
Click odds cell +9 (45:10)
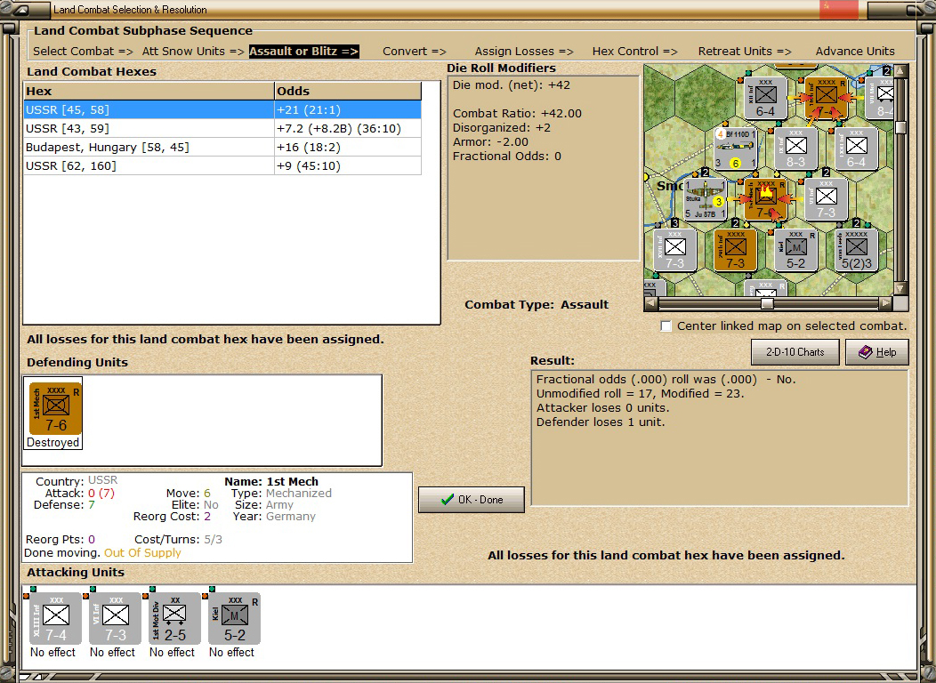(347, 165)
